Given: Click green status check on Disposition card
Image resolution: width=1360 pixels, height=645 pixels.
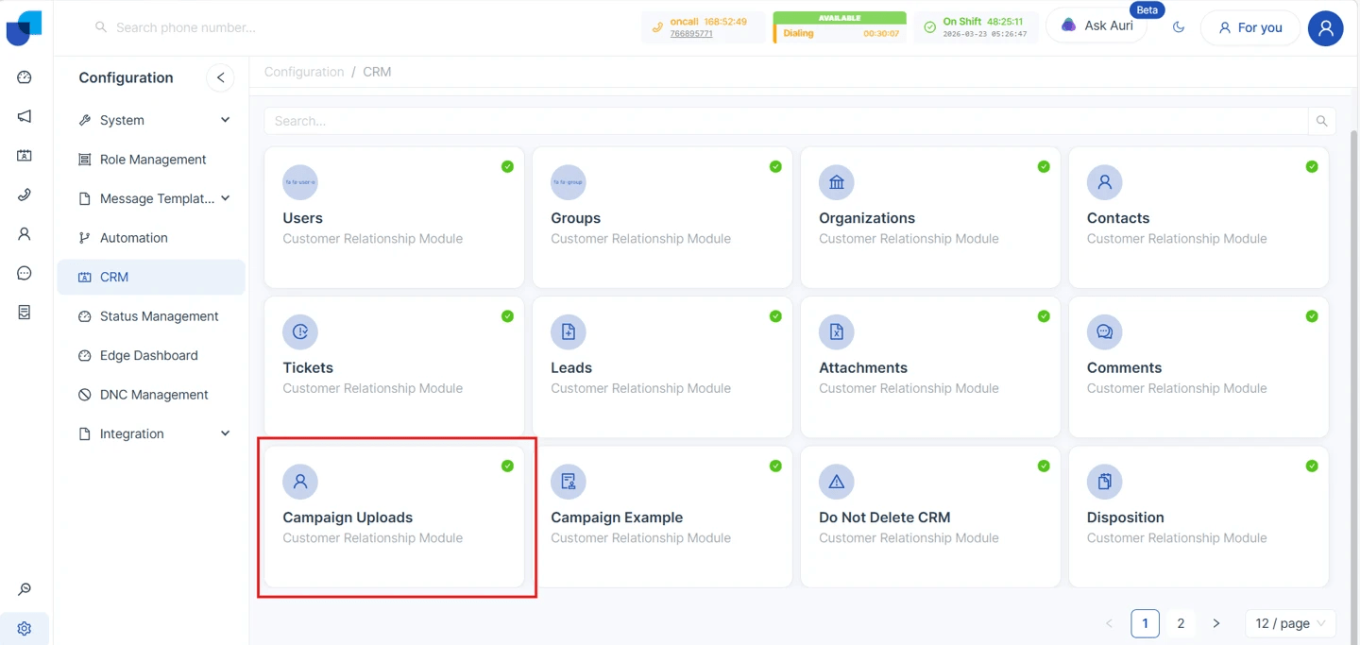Looking at the screenshot, I should pyautogui.click(x=1311, y=466).
